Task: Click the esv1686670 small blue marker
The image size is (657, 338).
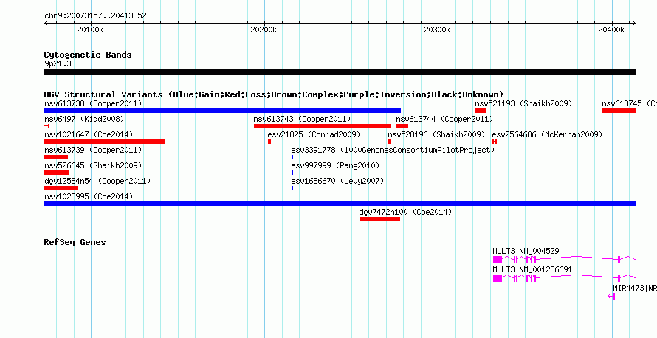Action: [292, 188]
